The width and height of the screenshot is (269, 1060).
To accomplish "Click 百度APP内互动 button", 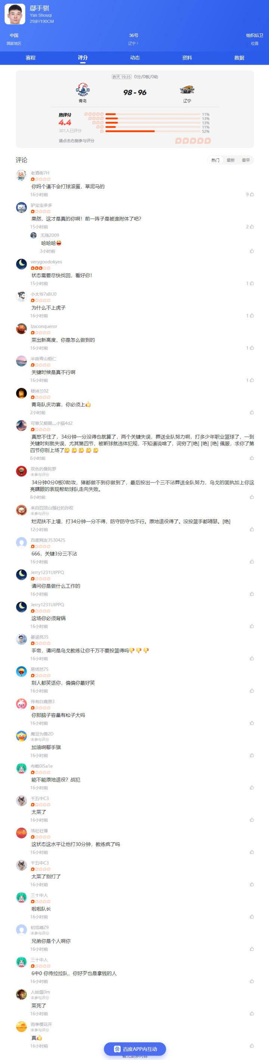I will pos(135,1049).
